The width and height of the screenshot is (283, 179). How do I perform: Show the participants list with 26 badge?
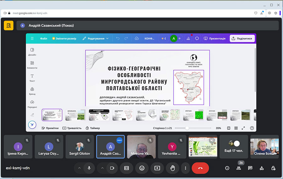pyautogui.click(x=239, y=168)
